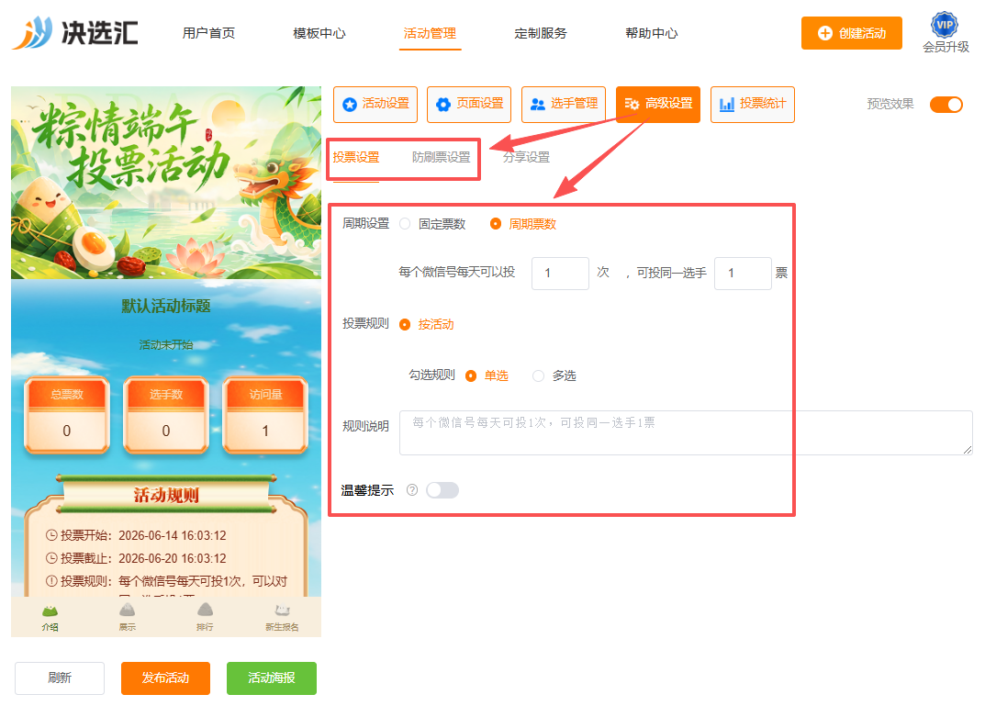Screen dimensions: 985x717
Task: Click the 粽情端午 banner image
Action: pyautogui.click(x=166, y=183)
